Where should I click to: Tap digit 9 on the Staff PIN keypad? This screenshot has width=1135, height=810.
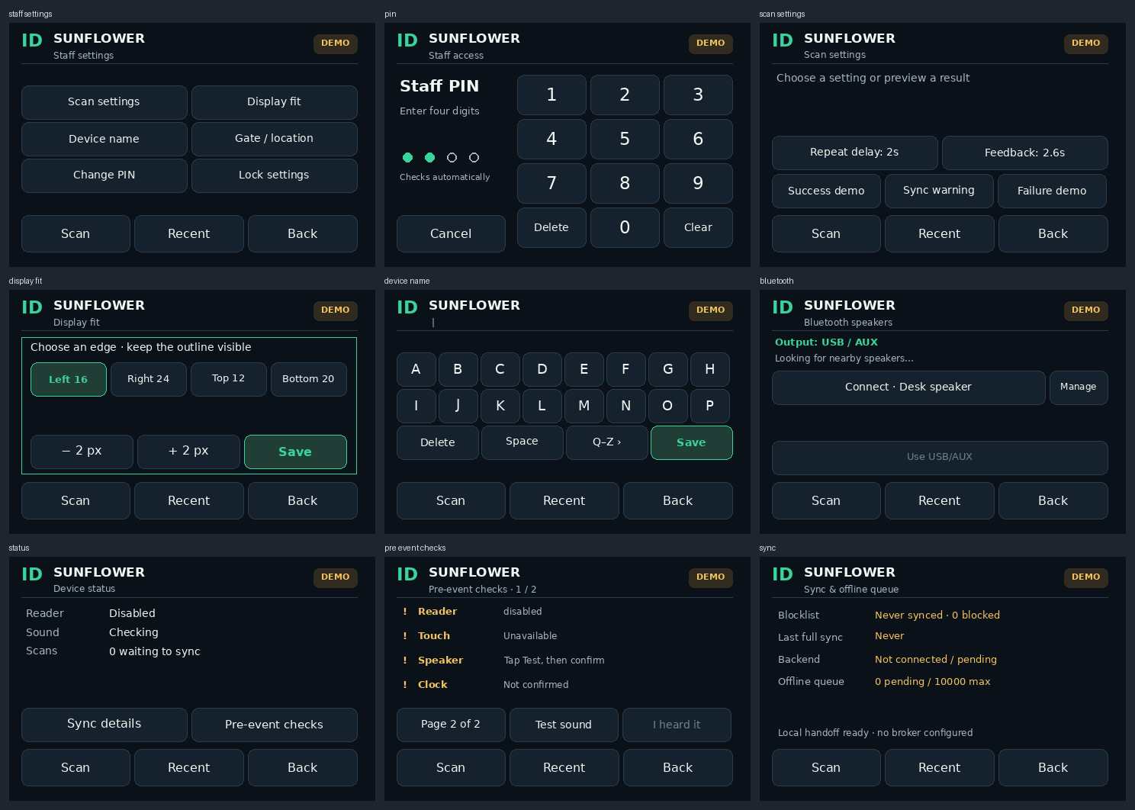[698, 183]
